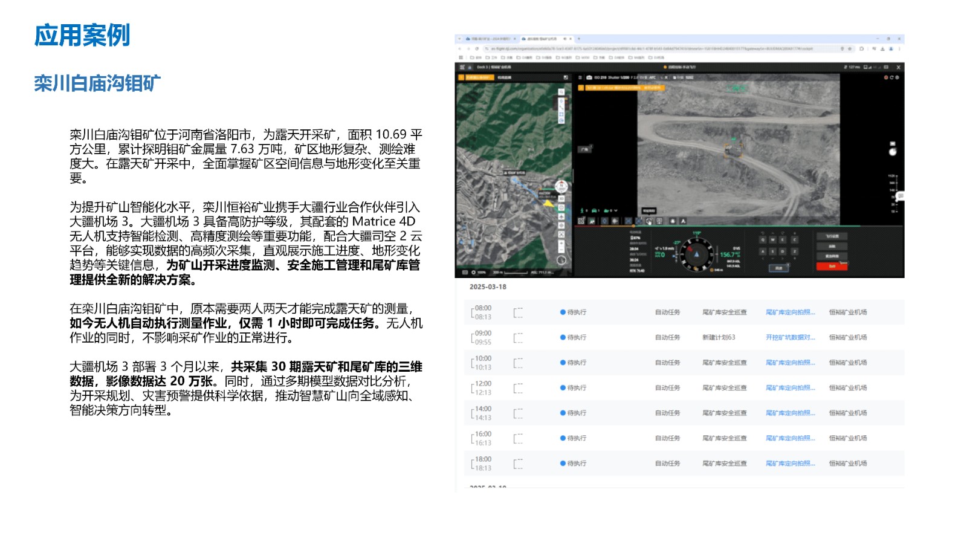Open the Chrome three-dot menu

(x=899, y=48)
